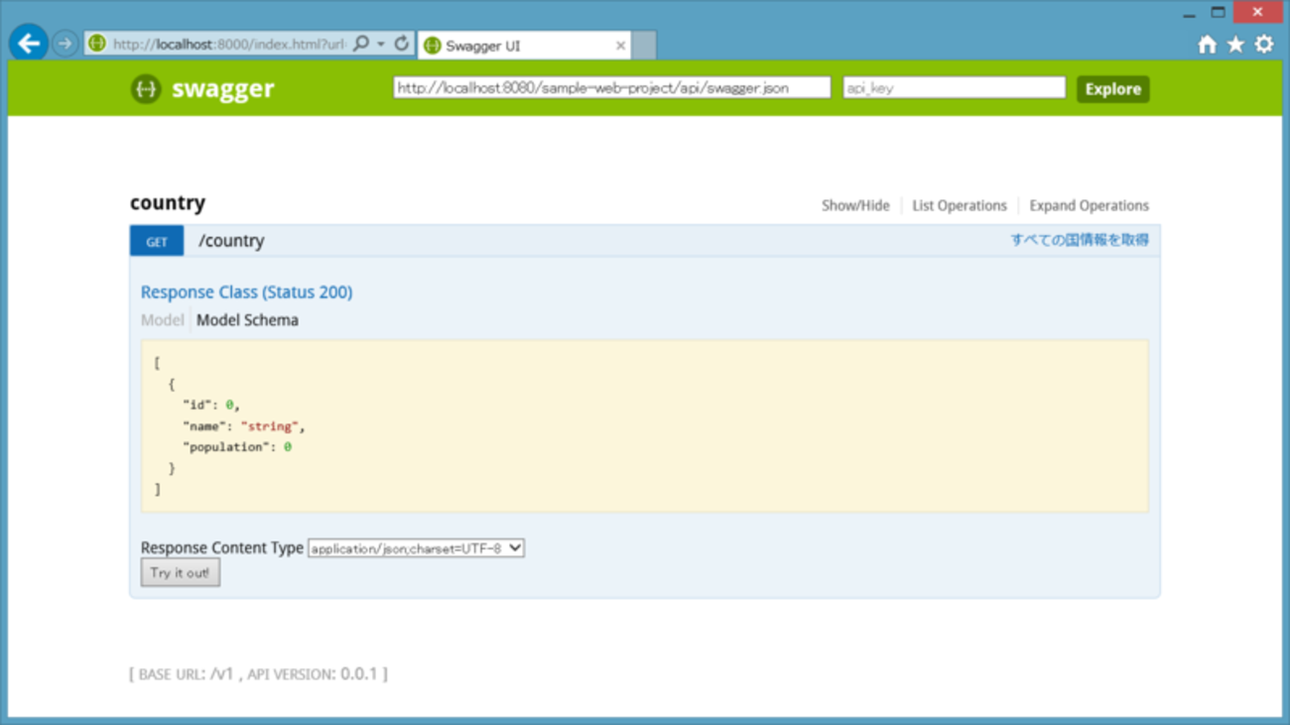Click the address bar URL text
The width and height of the screenshot is (1290, 725).
(229, 45)
